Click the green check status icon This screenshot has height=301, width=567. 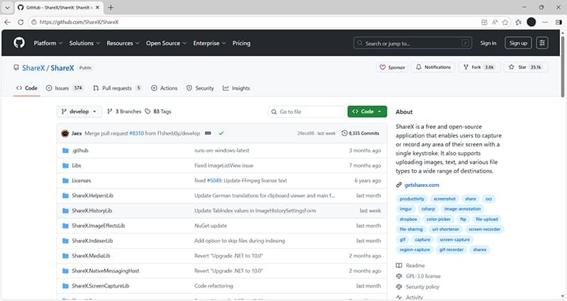click(221, 133)
